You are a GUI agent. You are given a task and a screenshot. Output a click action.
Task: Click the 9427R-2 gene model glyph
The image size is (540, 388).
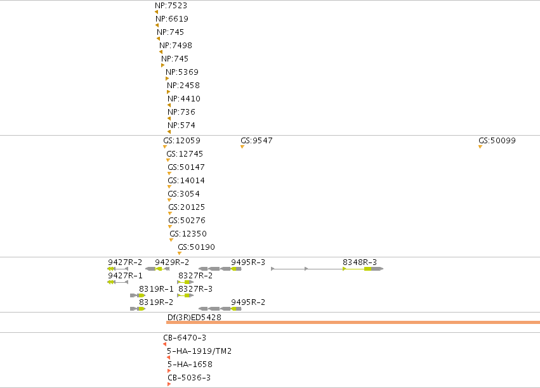(x=118, y=269)
